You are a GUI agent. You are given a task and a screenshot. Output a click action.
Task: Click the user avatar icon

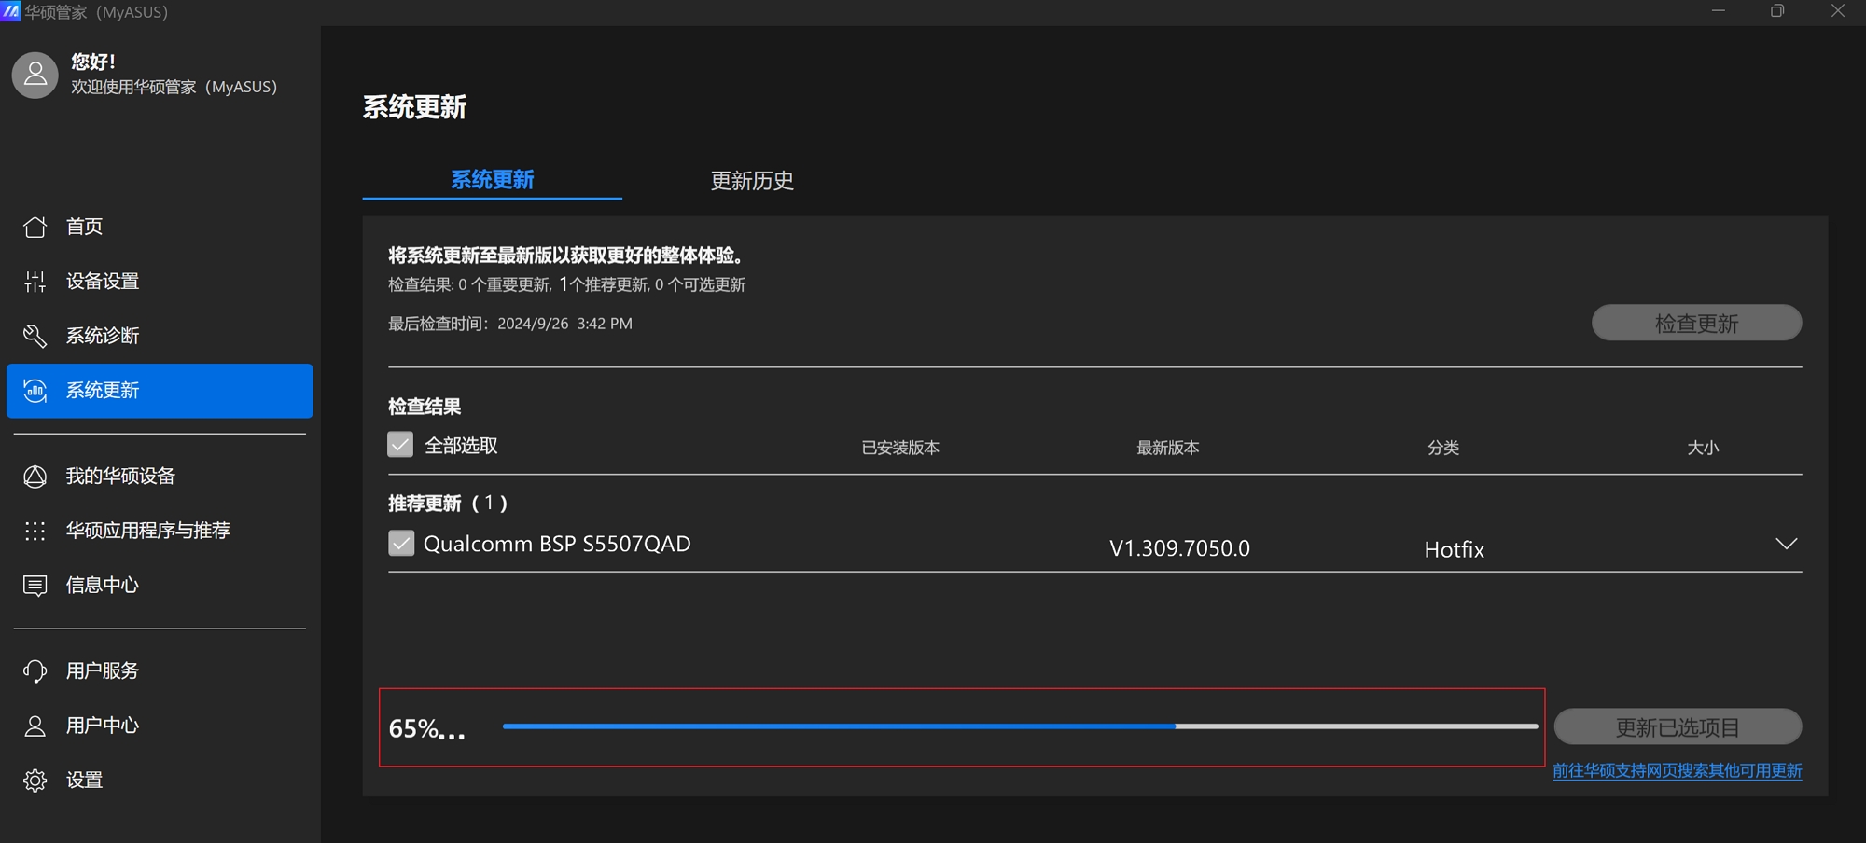tap(35, 75)
